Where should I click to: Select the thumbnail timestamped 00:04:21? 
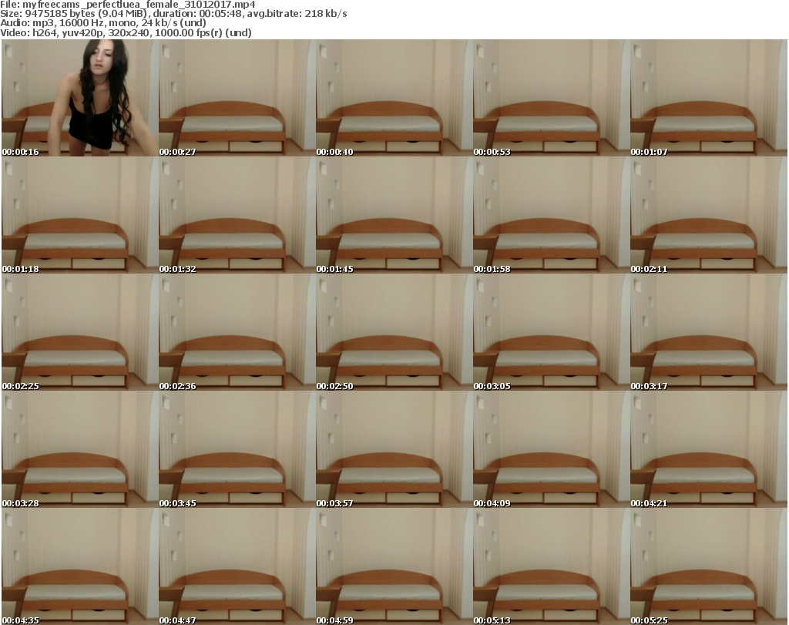pyautogui.click(x=709, y=449)
